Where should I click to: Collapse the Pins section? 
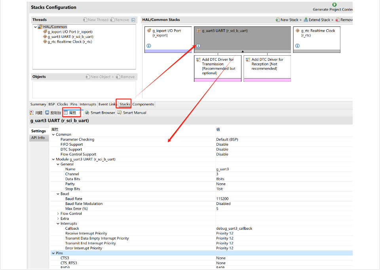tap(53, 253)
